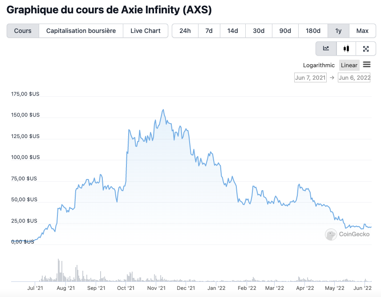Viewport: 381px width, 297px height.
Task: Open the chart hamburger menu
Action: click(x=367, y=65)
